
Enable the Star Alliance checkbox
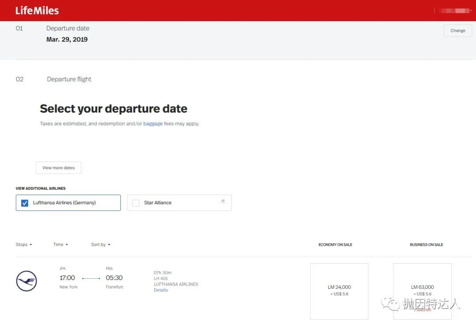click(136, 203)
